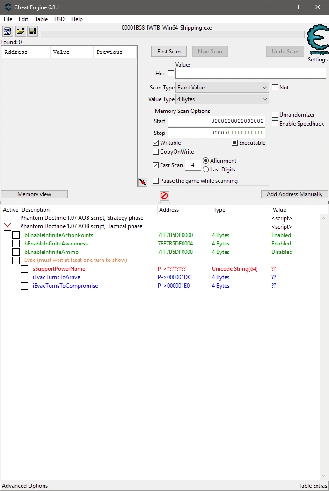Click the Active column header
329x491 pixels.
[x=11, y=210]
